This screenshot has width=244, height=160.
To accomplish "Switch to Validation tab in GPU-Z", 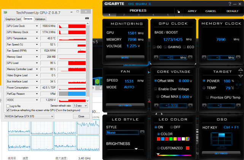I will pyautogui.click(x=40, y=19).
